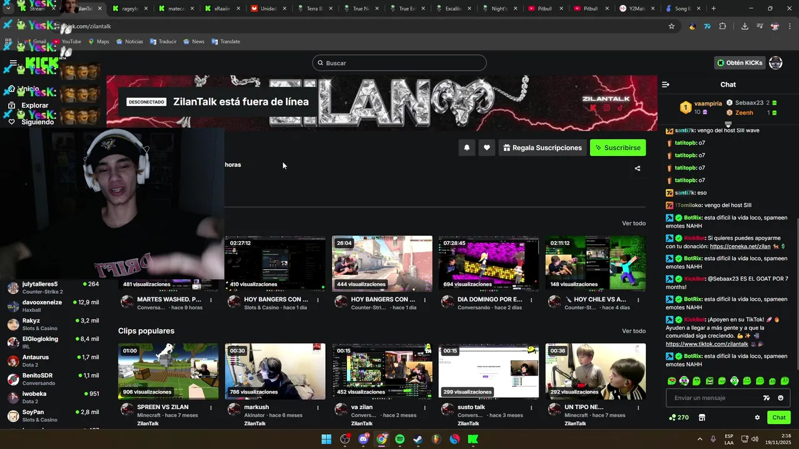Open the ceneka.net/zilan donation link

coord(740,246)
